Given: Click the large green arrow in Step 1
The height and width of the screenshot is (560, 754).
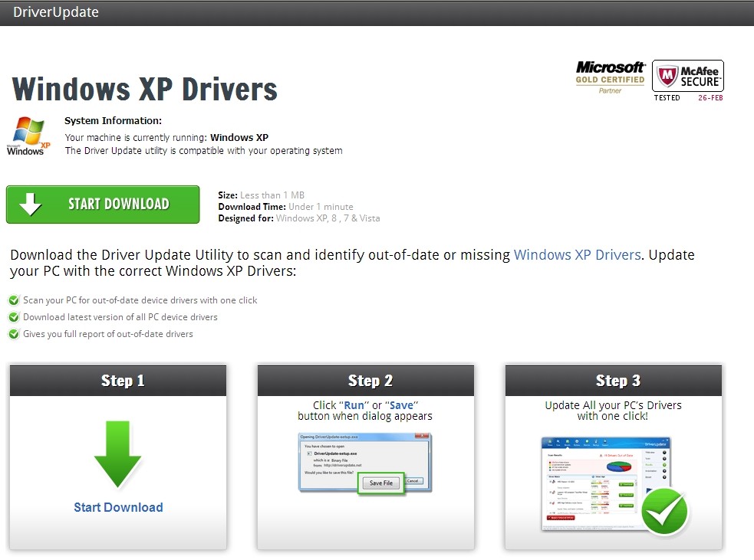Looking at the screenshot, I should (x=118, y=454).
